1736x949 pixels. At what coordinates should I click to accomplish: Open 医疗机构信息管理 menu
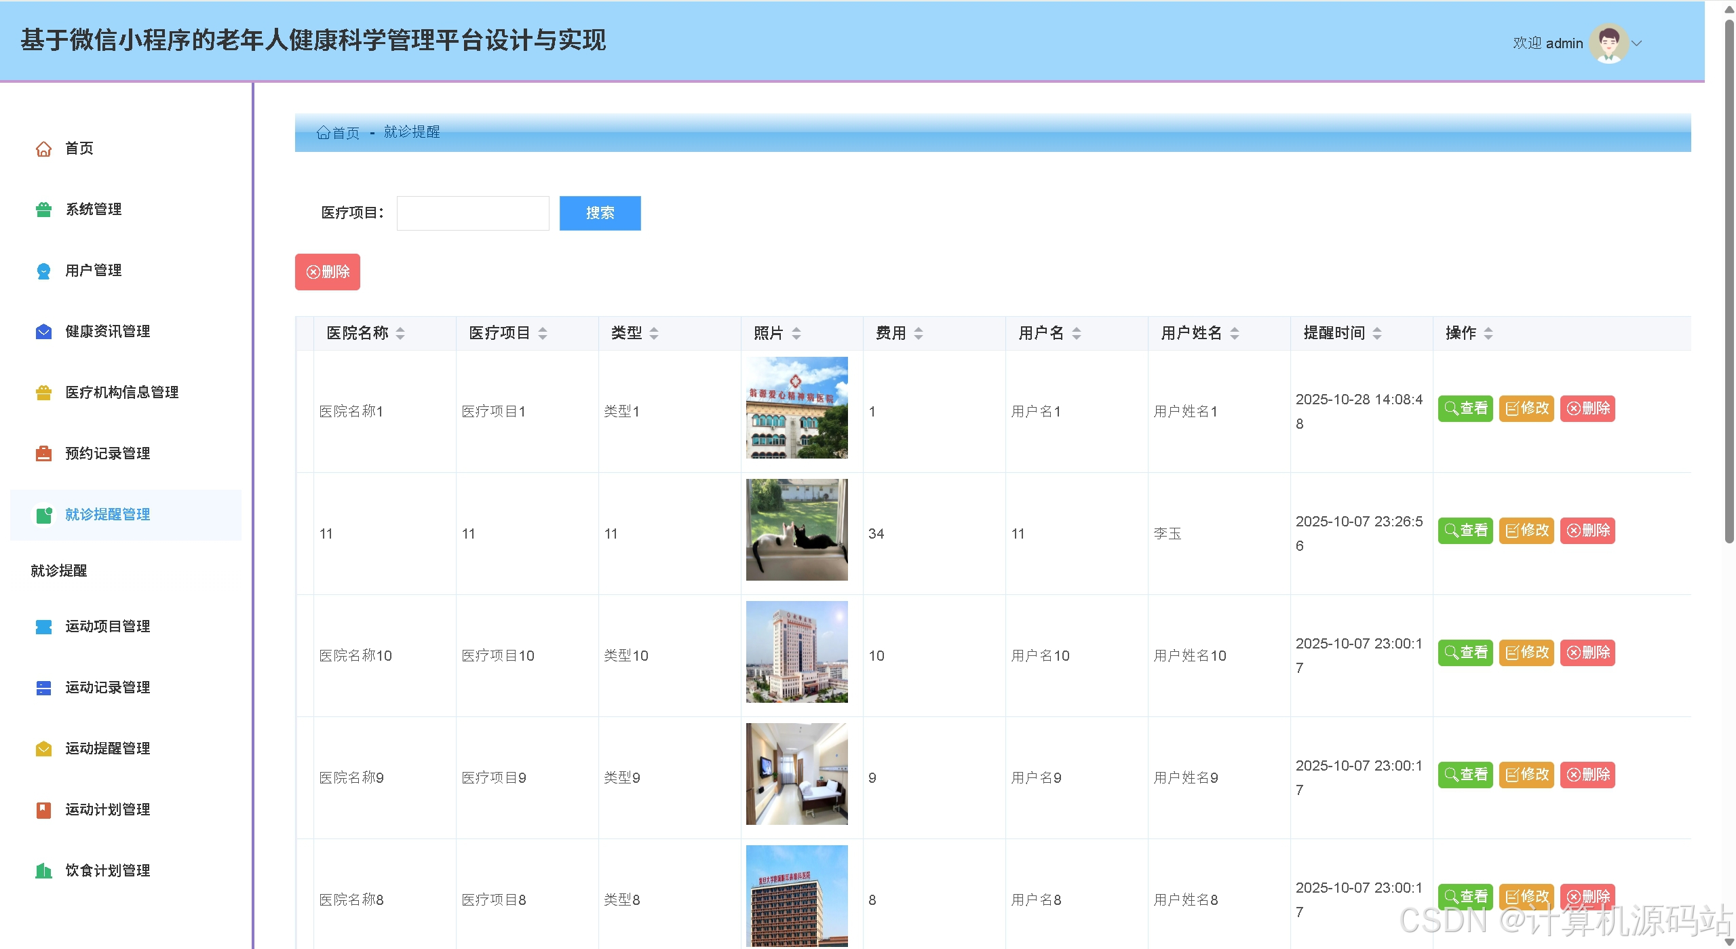126,393
